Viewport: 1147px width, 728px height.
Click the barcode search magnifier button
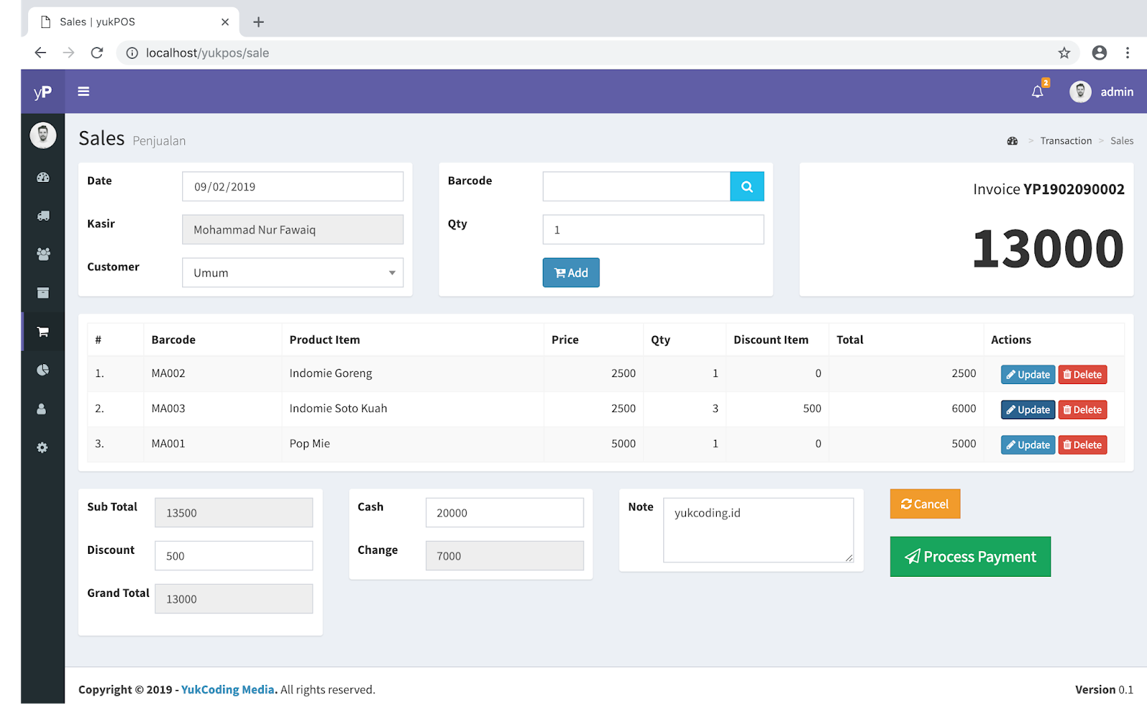[747, 186]
